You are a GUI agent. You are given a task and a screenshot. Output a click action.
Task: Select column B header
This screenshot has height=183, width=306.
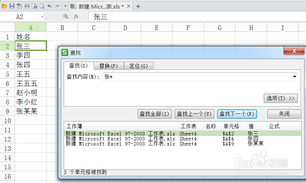pyautogui.click(x=62, y=28)
